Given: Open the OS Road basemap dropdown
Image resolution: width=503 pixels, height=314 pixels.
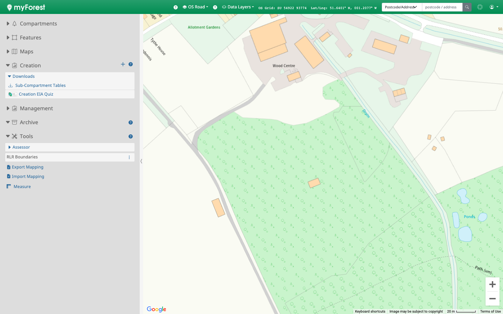Looking at the screenshot, I should pos(196,7).
